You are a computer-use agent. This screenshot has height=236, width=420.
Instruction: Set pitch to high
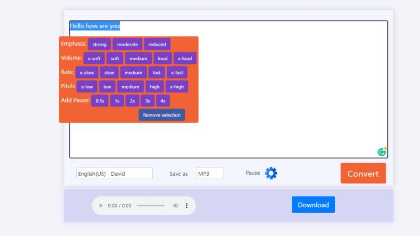154,86
